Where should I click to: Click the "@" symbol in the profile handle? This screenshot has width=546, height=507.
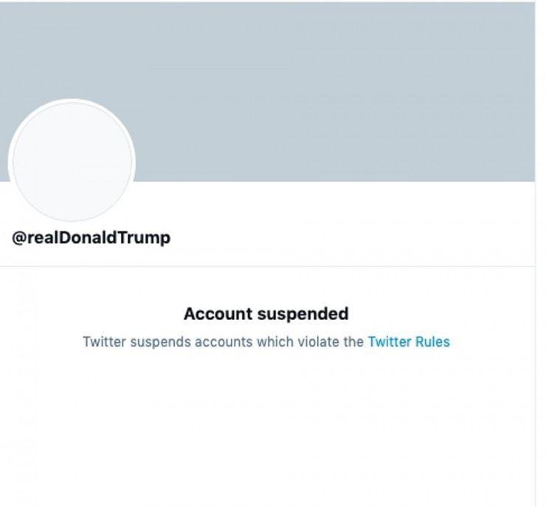[x=19, y=238]
